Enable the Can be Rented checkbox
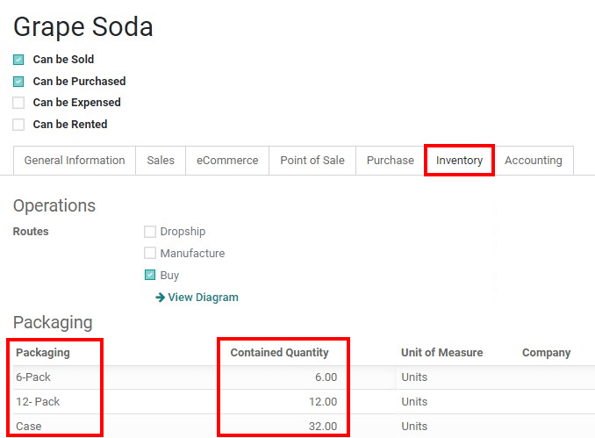595x438 pixels. pyautogui.click(x=18, y=125)
